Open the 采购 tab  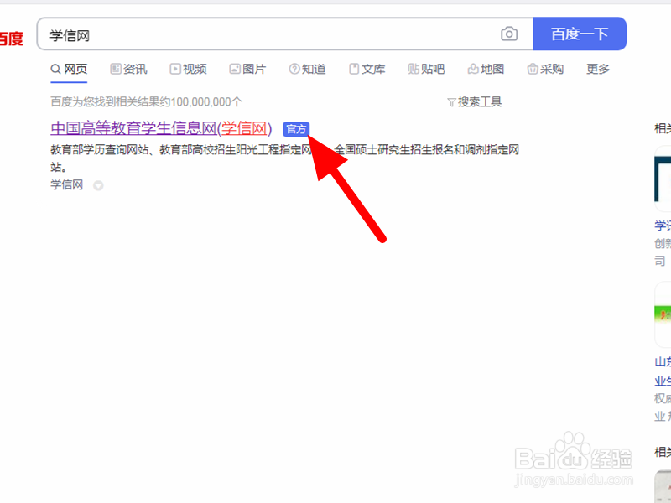click(x=545, y=69)
